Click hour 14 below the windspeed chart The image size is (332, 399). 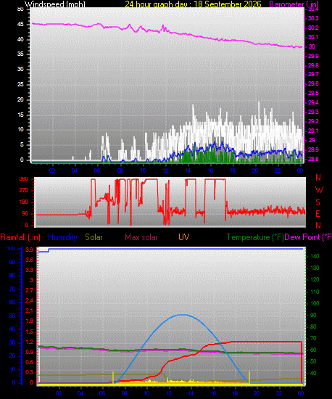point(188,170)
